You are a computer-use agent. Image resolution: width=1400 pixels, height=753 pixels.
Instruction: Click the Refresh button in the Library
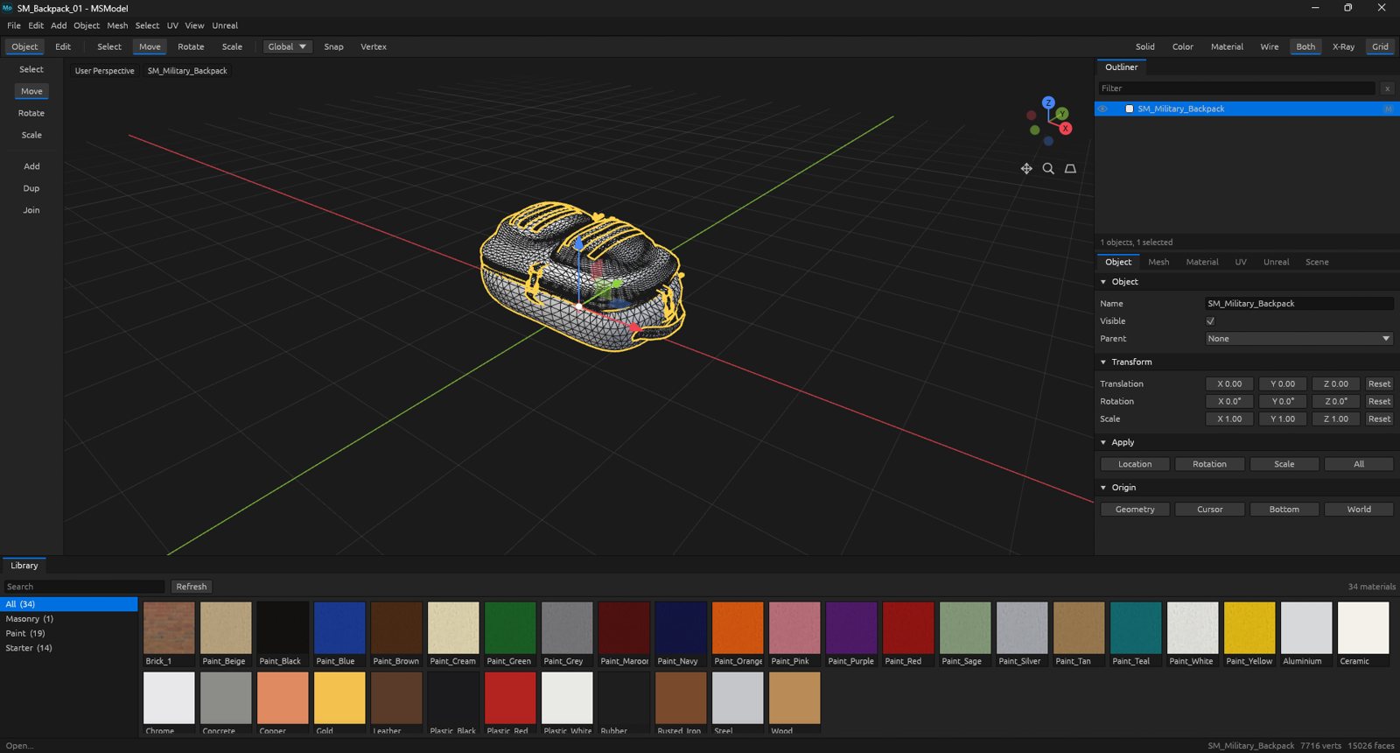point(191,587)
